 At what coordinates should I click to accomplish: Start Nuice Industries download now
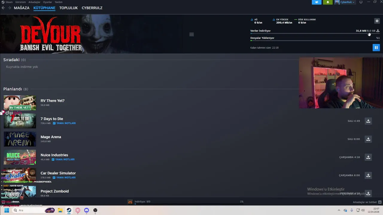tap(368, 157)
